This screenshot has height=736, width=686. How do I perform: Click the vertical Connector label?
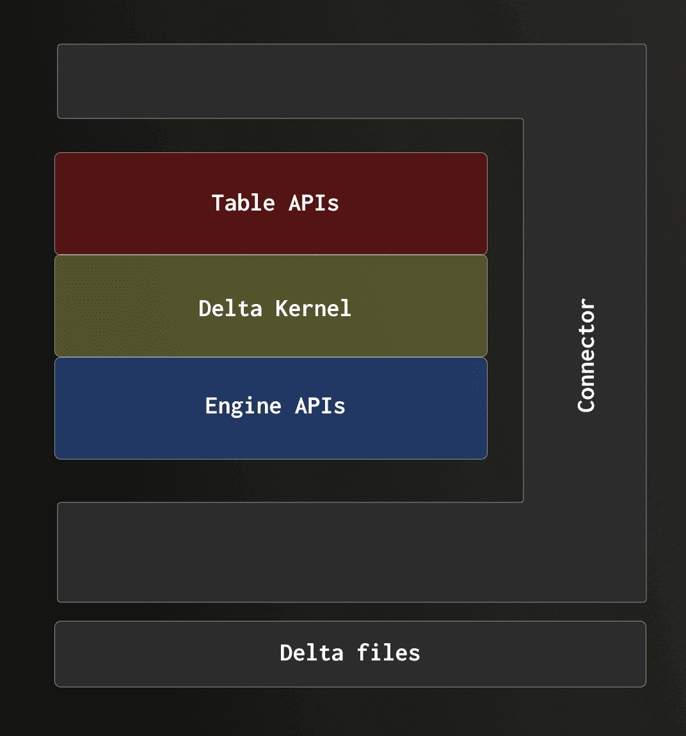tap(586, 355)
